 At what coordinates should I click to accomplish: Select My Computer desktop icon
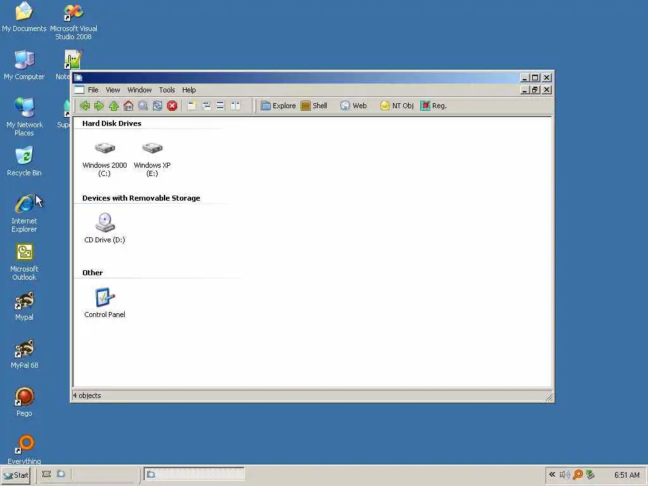24,65
